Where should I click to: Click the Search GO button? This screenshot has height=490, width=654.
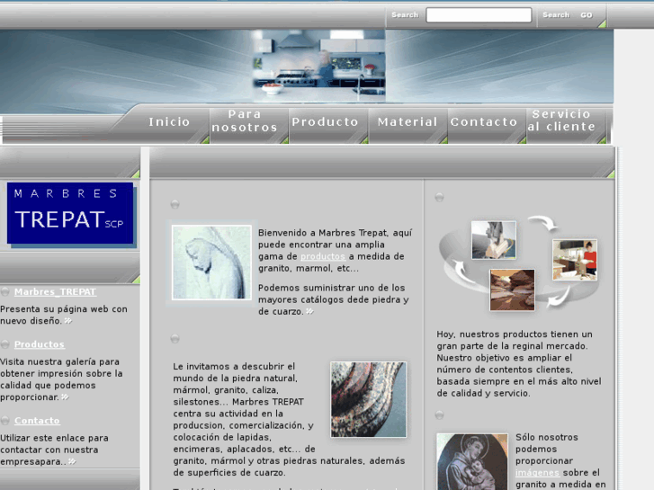click(568, 15)
